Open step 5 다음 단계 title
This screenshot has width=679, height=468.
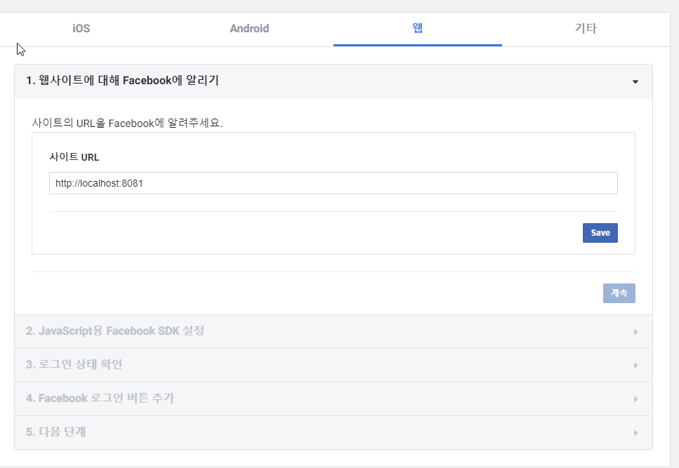[56, 432]
